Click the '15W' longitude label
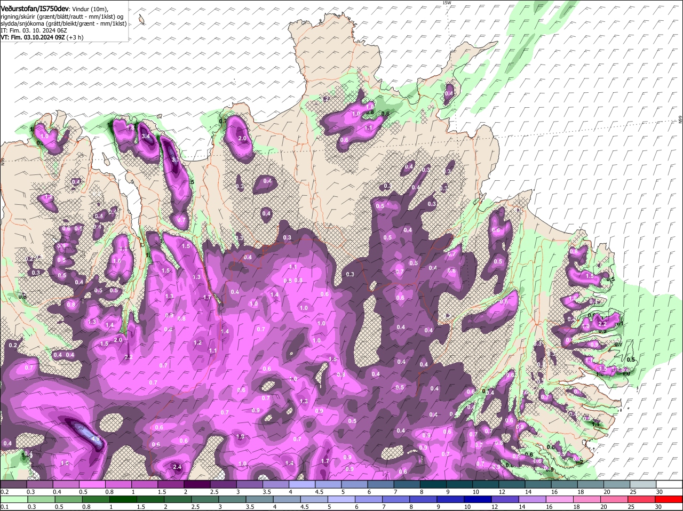683x511 pixels. 447,3
